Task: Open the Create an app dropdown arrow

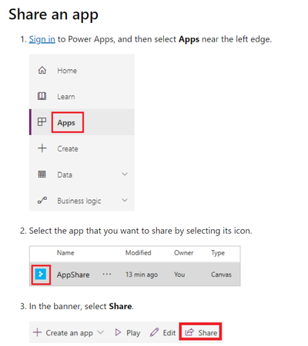Action: (x=101, y=332)
